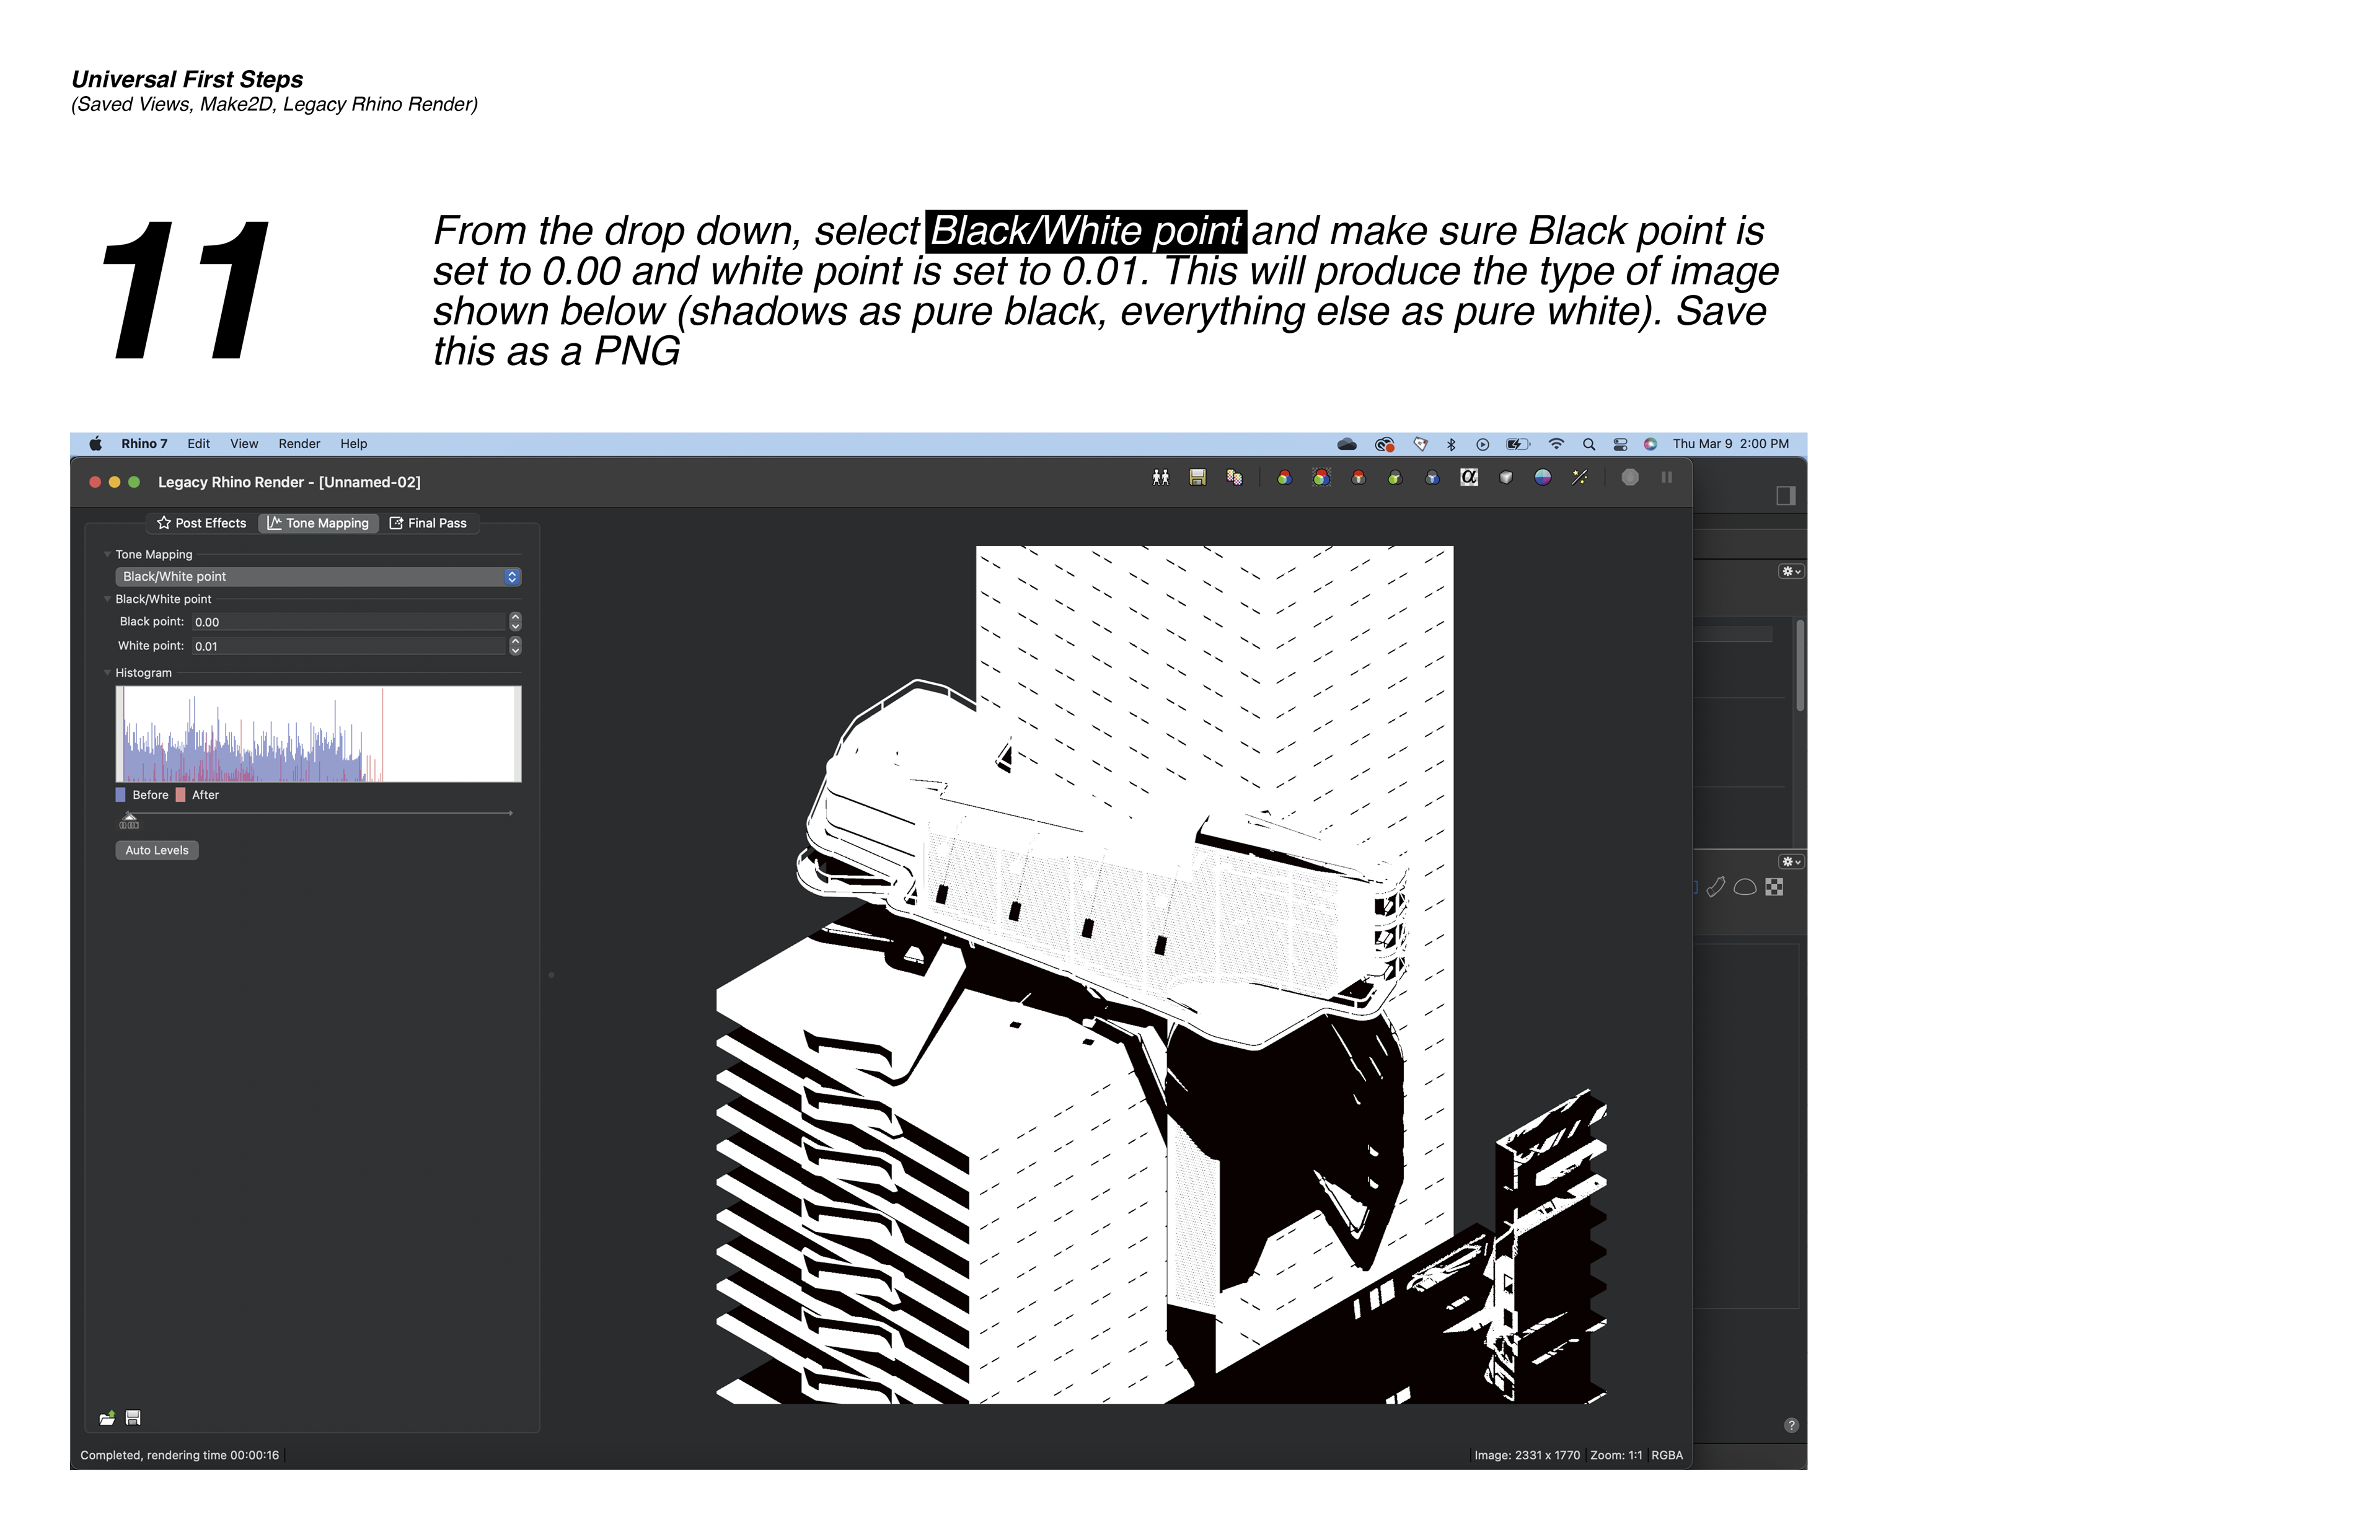Click the histogram levels slider handle
Screen dimensions: 2380x1540
[129, 819]
